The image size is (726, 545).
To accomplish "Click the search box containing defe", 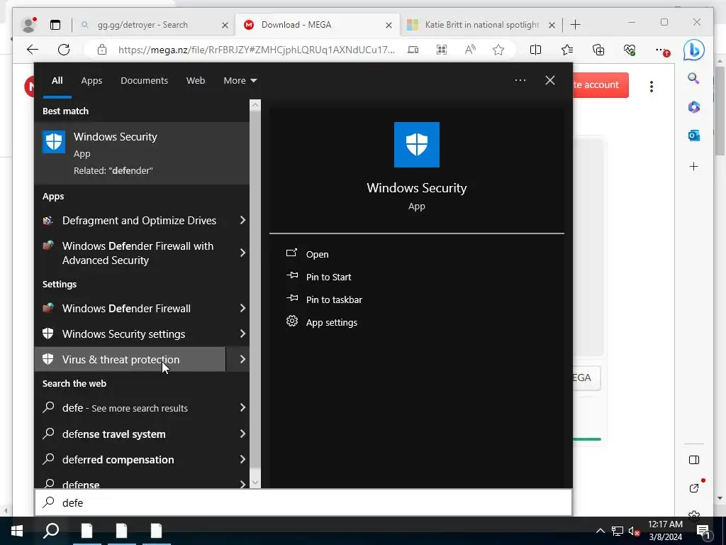I will click(303, 503).
